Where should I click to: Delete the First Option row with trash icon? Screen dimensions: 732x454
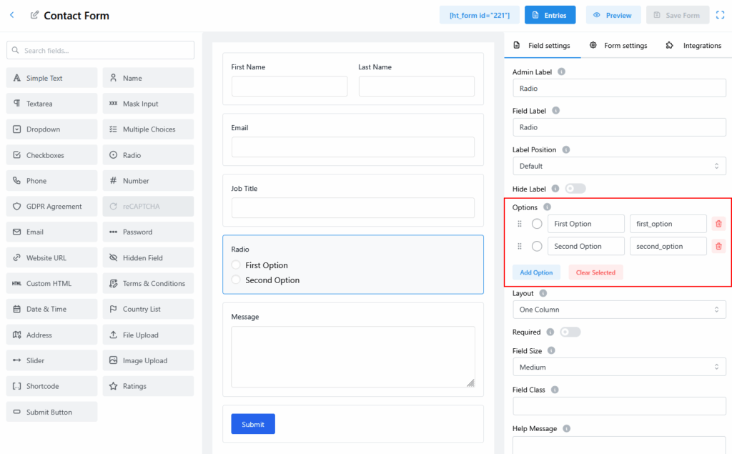[718, 224]
